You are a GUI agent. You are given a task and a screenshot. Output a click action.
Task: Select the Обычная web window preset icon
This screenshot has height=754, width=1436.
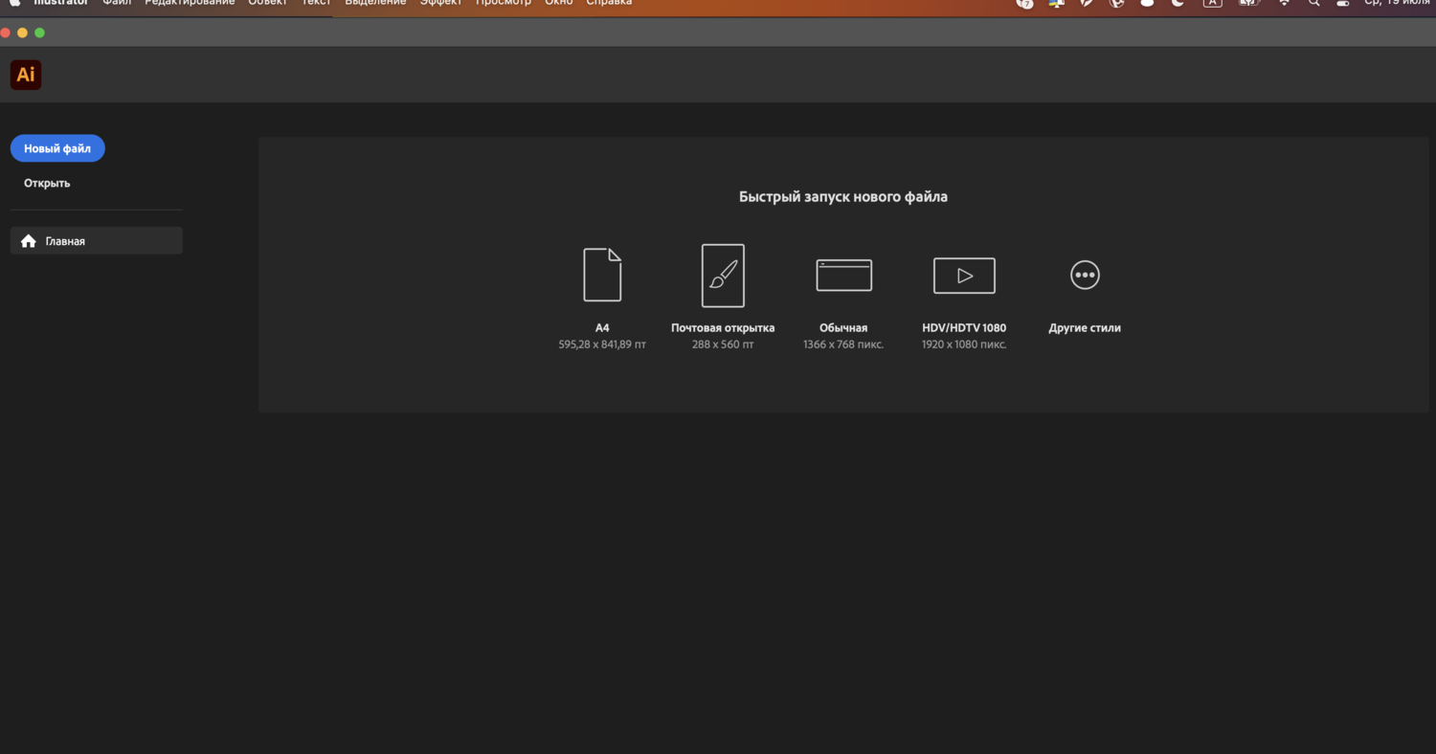point(843,276)
